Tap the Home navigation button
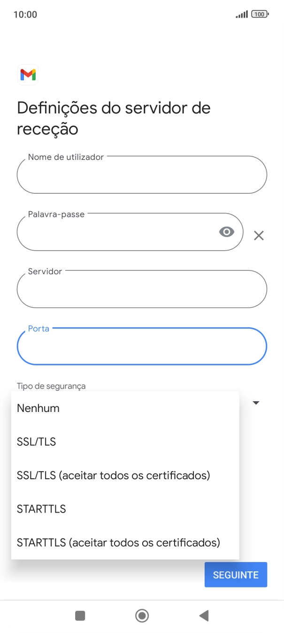The image size is (284, 633). (142, 616)
